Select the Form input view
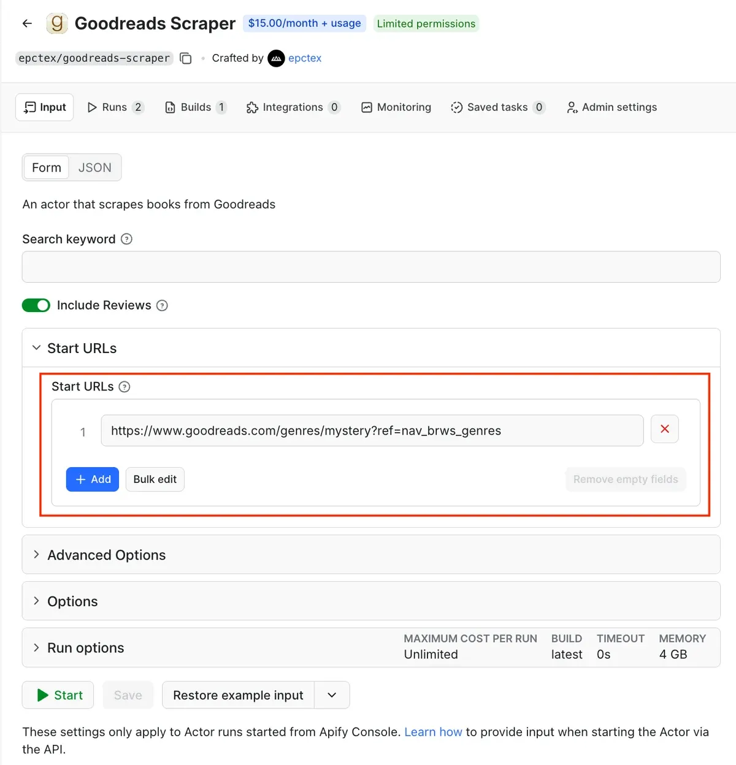This screenshot has width=736, height=765. pyautogui.click(x=47, y=167)
